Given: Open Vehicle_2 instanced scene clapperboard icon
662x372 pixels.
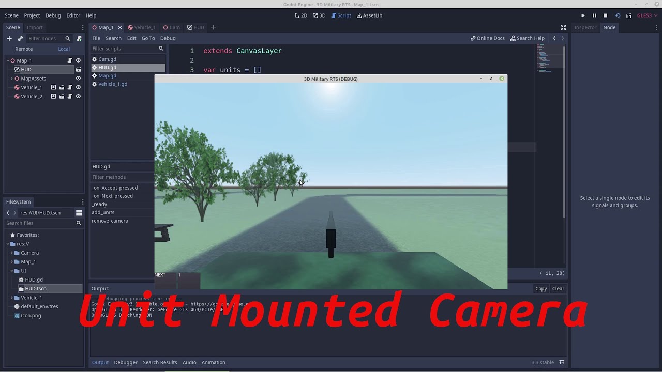Looking at the screenshot, I should point(62,96).
